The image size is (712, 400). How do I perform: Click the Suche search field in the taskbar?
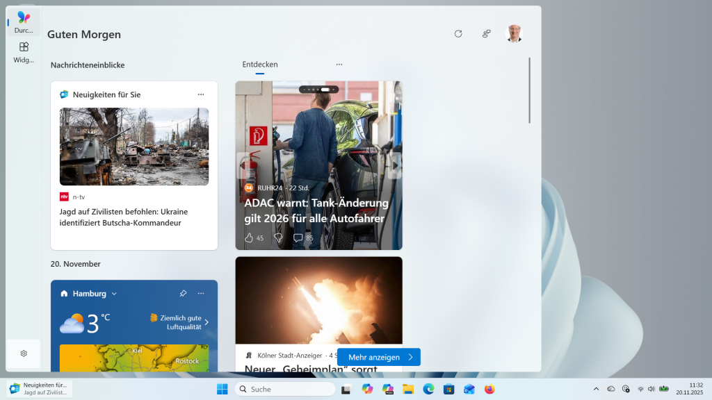[285, 389]
